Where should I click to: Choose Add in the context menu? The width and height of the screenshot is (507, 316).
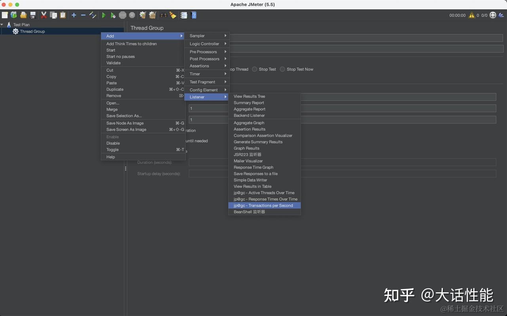click(143, 36)
